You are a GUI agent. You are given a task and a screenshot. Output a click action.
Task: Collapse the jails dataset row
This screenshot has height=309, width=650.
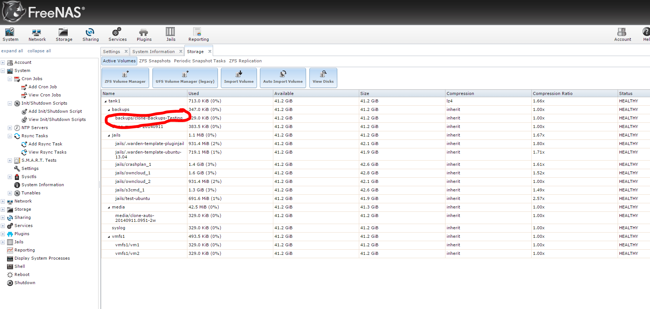tap(109, 135)
